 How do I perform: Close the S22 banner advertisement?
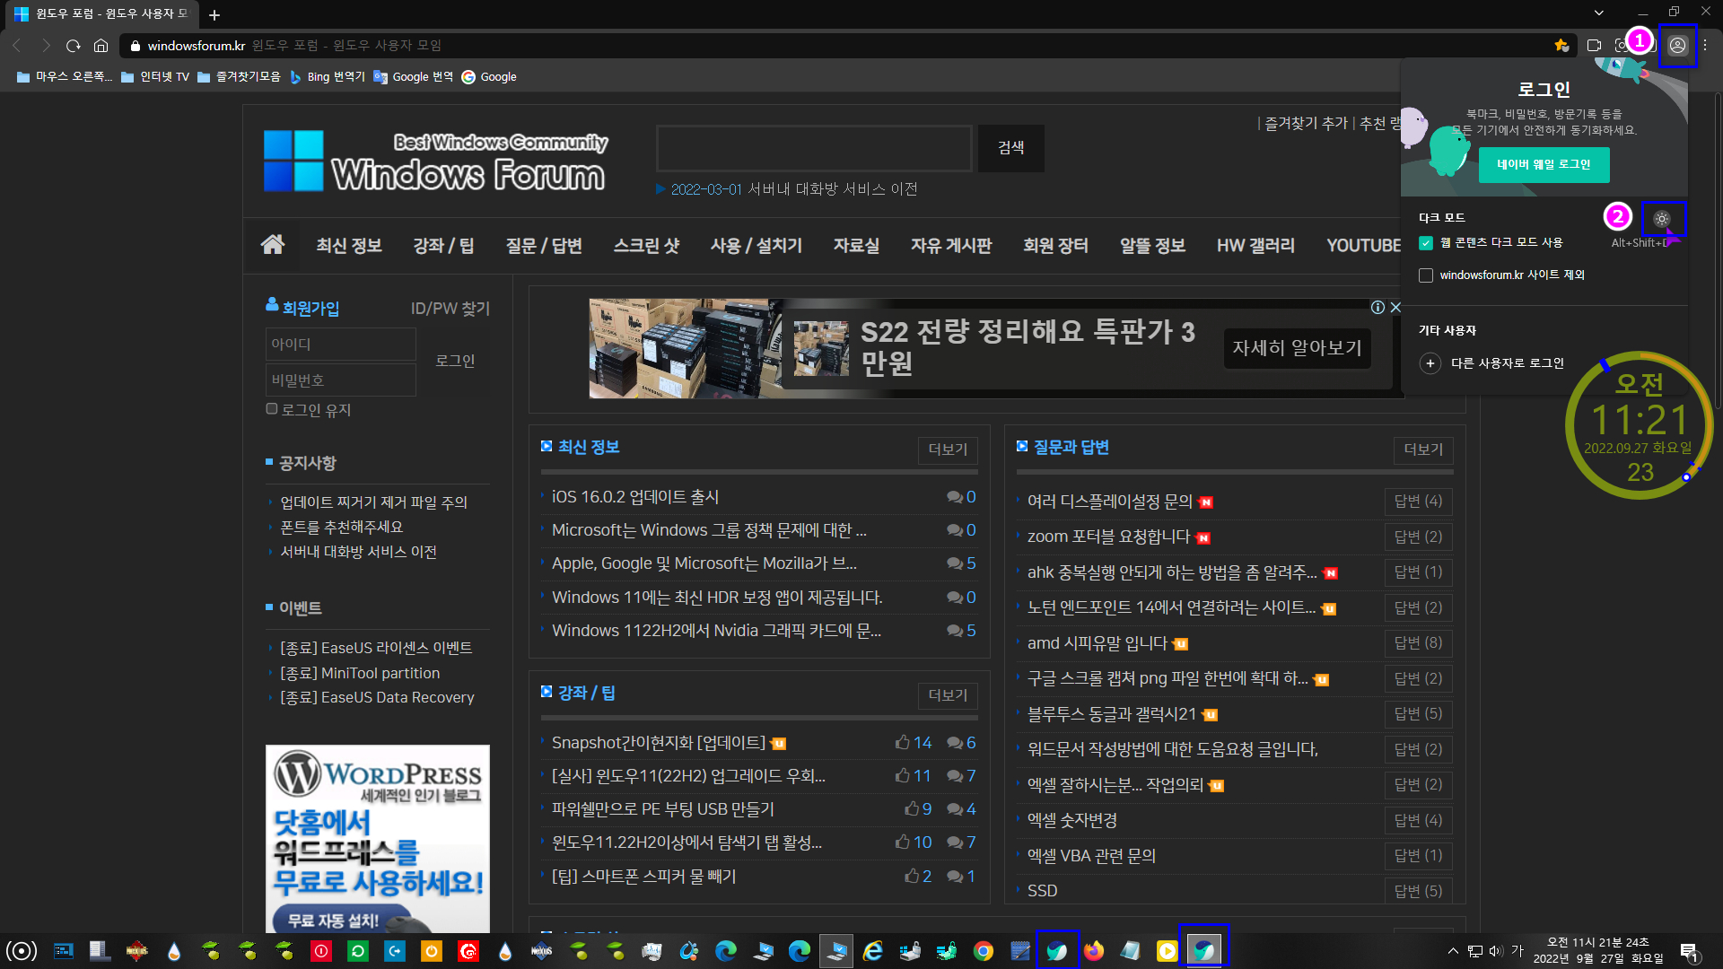pos(1395,307)
